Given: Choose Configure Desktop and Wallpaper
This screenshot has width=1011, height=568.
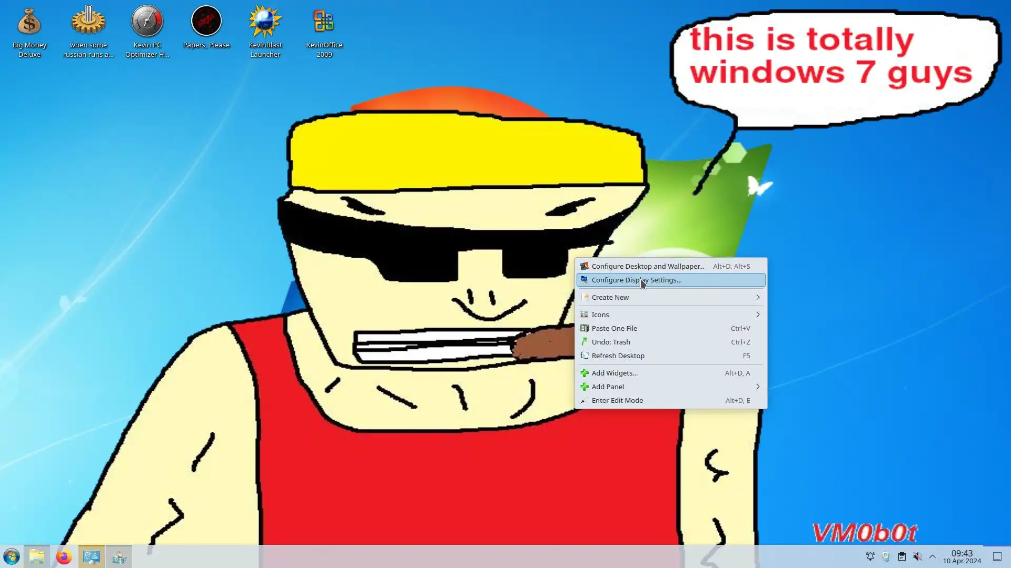Looking at the screenshot, I should [648, 266].
